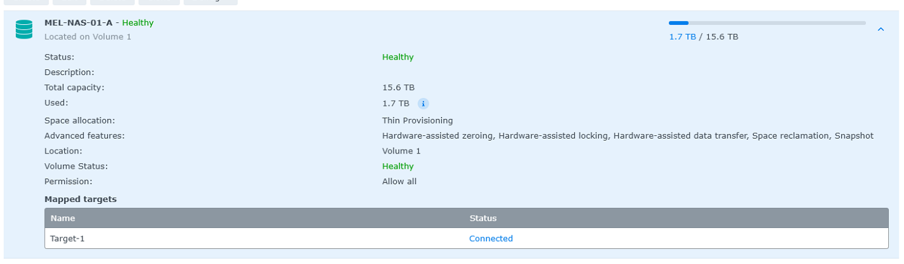This screenshot has width=904, height=264.
Task: Click the storage usage progress bar
Action: tap(767, 23)
